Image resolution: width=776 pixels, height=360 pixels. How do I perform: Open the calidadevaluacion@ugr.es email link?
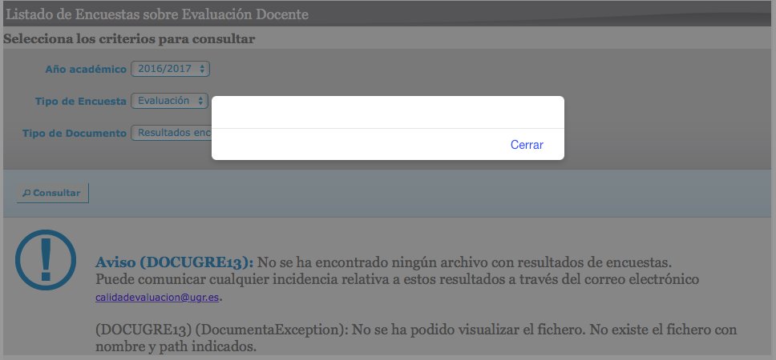tap(157, 298)
